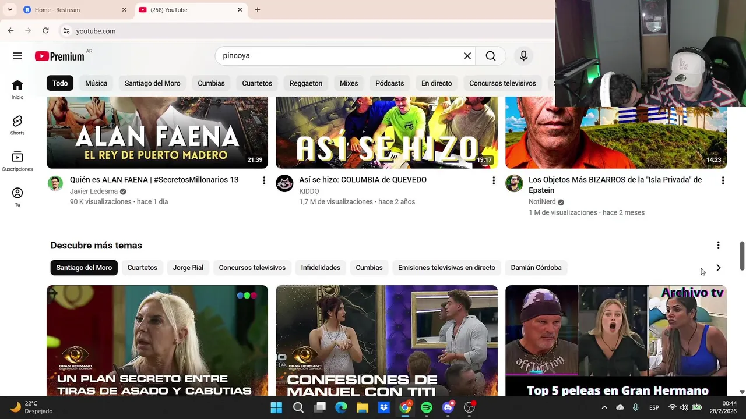This screenshot has width=746, height=419.
Task: Open Spotify from the taskbar
Action: [x=427, y=407]
